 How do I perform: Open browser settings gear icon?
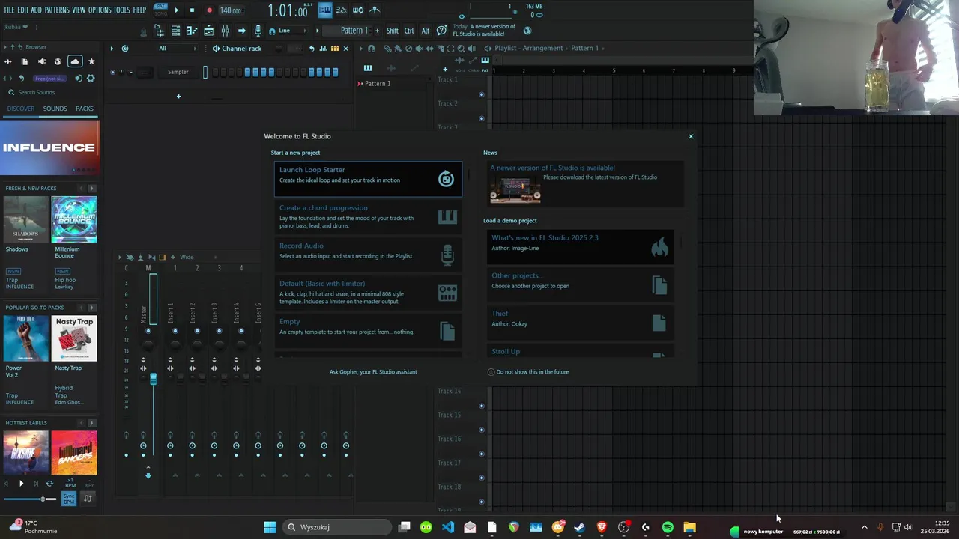click(91, 79)
